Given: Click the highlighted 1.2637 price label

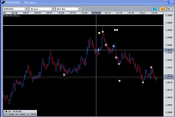Looking at the screenshot, I should (169, 50).
